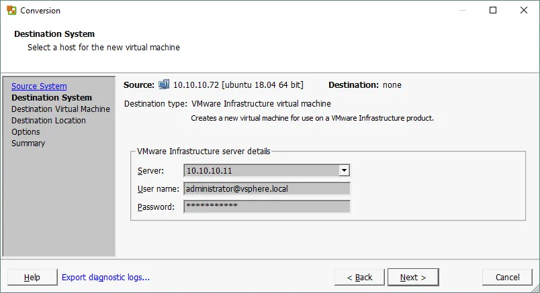Select the Options step in sidebar

(x=26, y=132)
